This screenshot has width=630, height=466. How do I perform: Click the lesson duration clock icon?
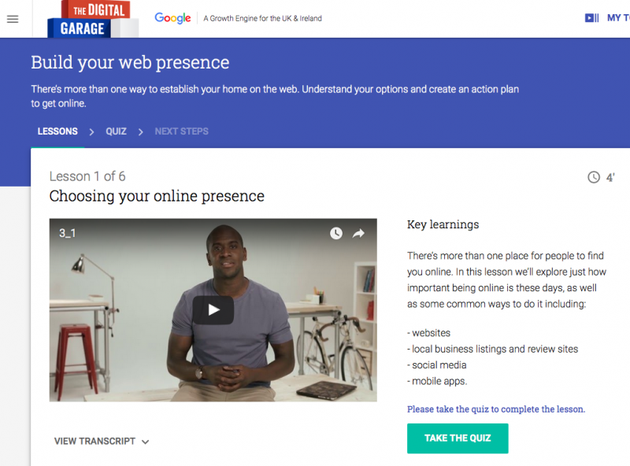click(x=594, y=177)
